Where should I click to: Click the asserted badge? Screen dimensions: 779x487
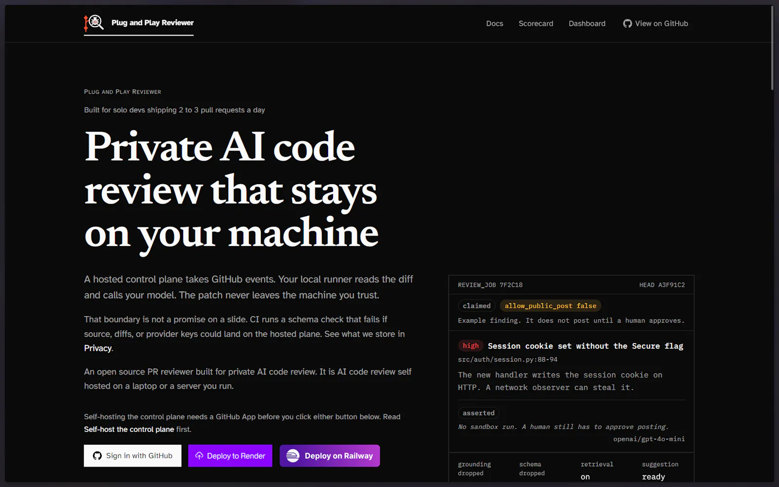click(x=479, y=413)
